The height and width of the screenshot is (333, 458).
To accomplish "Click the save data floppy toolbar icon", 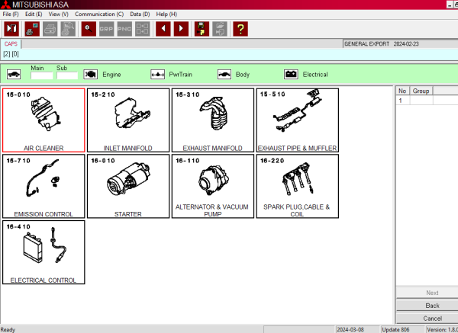I will coord(202,29).
